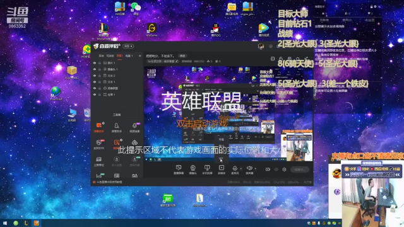Lock the 图片 1 source
404x227 pixels.
tap(100, 63)
